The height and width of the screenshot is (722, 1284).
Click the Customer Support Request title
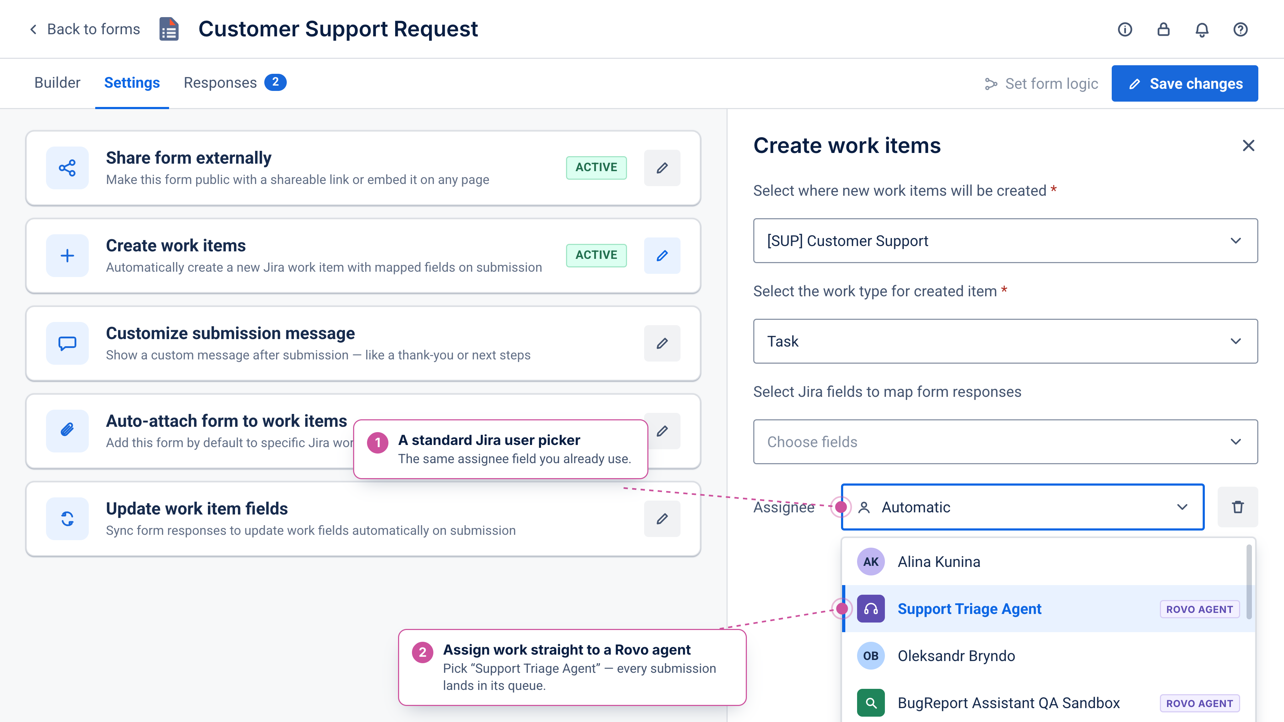(x=338, y=29)
